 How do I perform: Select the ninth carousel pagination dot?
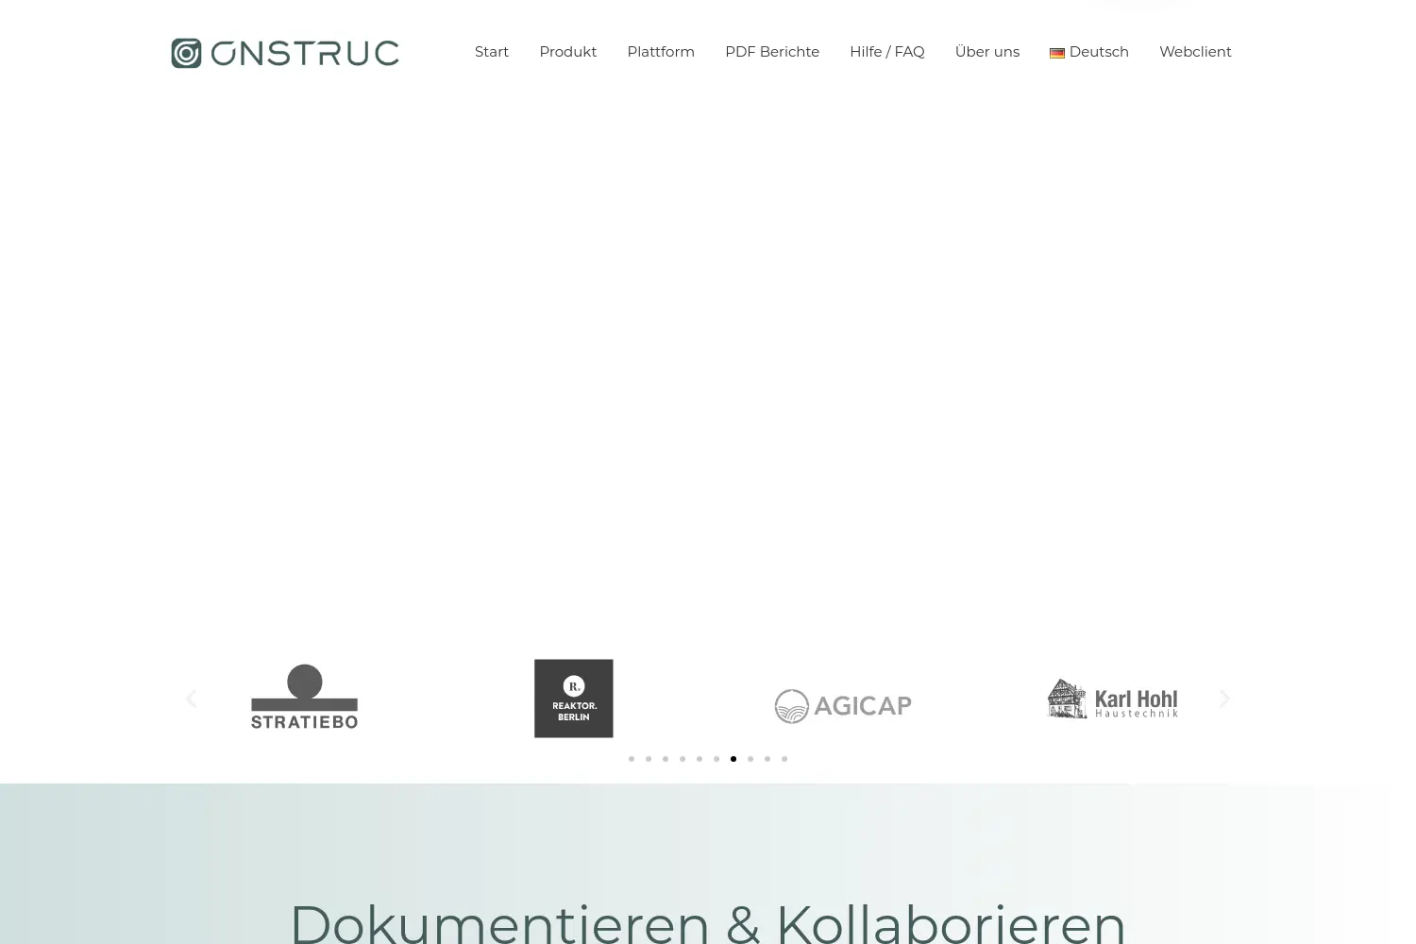click(x=767, y=759)
